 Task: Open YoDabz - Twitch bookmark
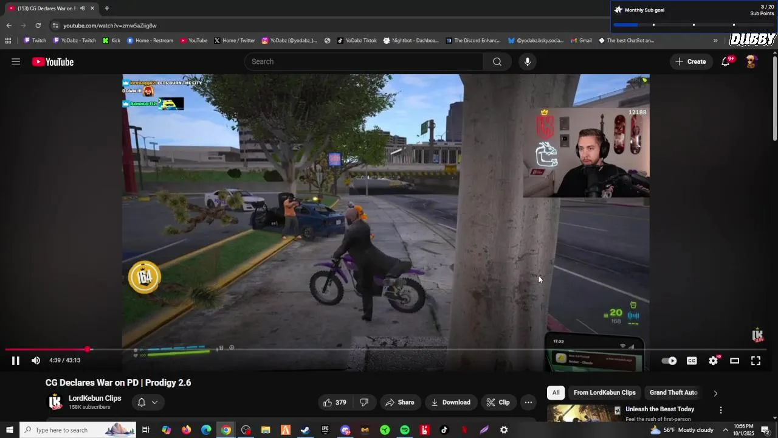[x=75, y=41]
